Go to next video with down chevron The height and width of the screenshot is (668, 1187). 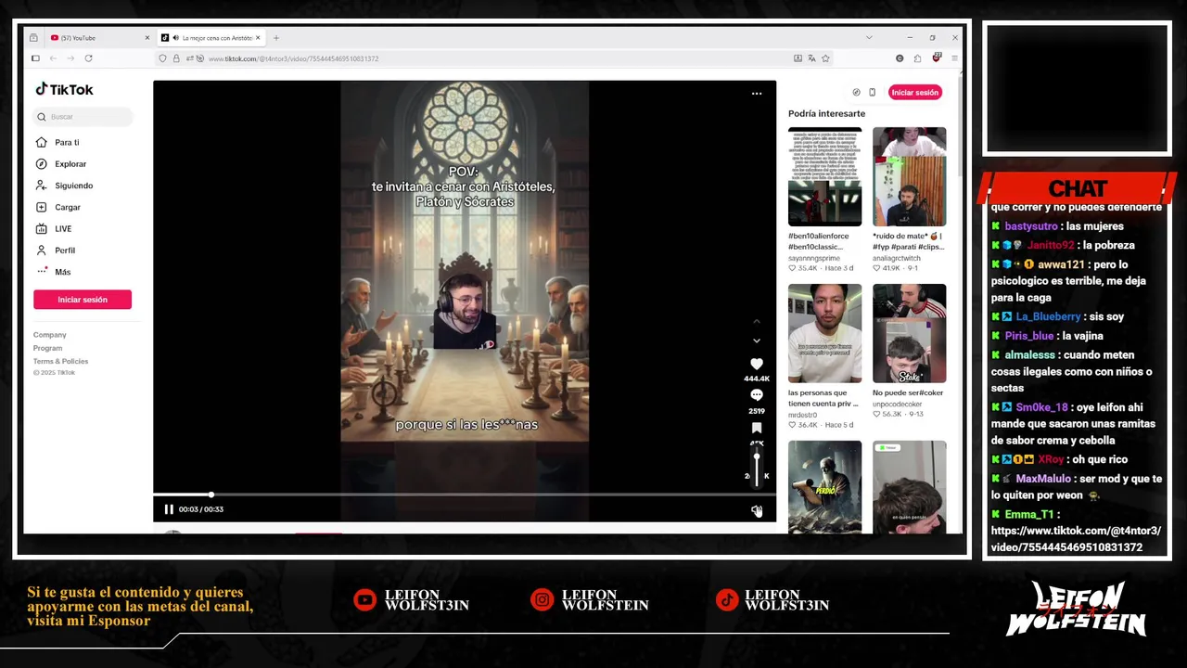tap(757, 340)
